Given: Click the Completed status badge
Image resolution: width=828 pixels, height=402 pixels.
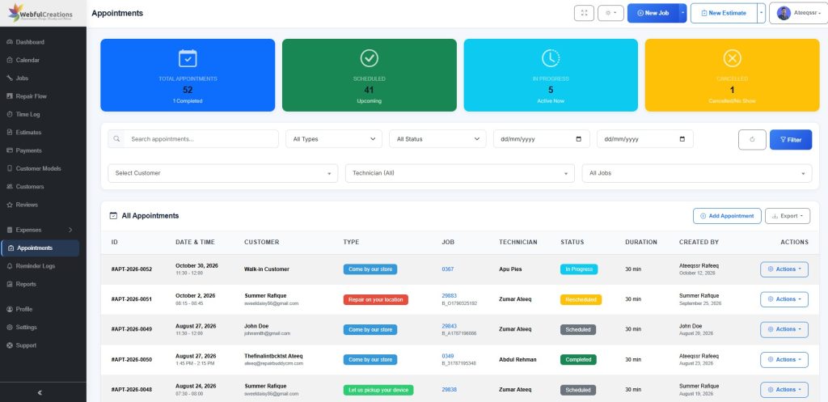Looking at the screenshot, I should point(578,360).
